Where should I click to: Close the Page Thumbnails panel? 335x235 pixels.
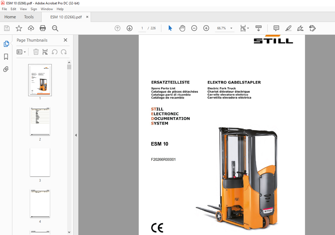pos(65,40)
